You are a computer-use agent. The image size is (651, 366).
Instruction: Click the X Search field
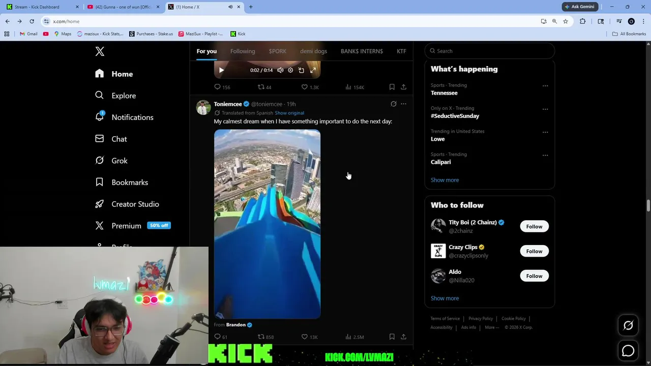pos(490,51)
